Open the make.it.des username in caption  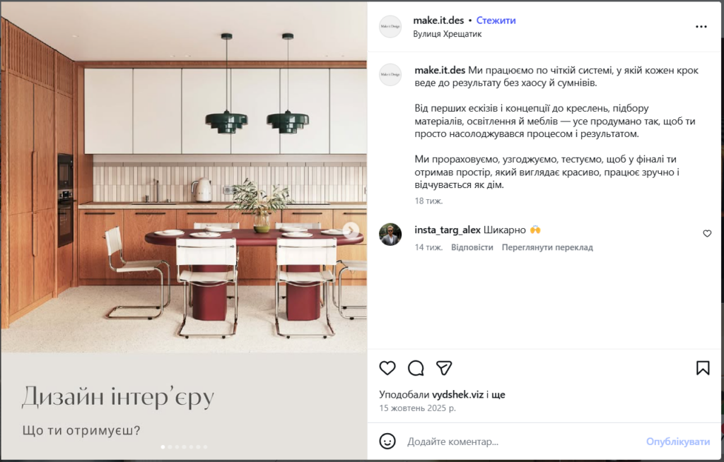(x=440, y=70)
